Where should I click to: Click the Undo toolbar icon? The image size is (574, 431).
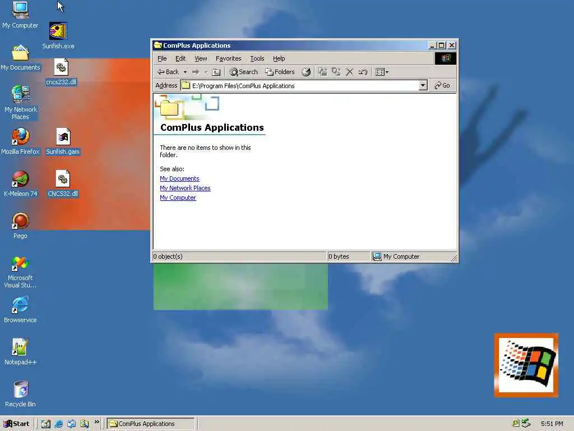click(363, 72)
